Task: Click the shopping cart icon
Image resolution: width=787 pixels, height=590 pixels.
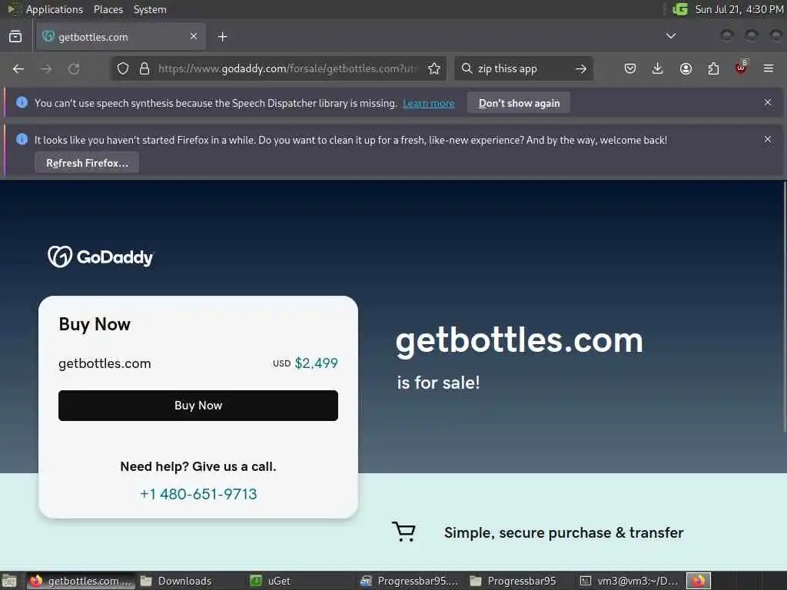Action: coord(404,532)
